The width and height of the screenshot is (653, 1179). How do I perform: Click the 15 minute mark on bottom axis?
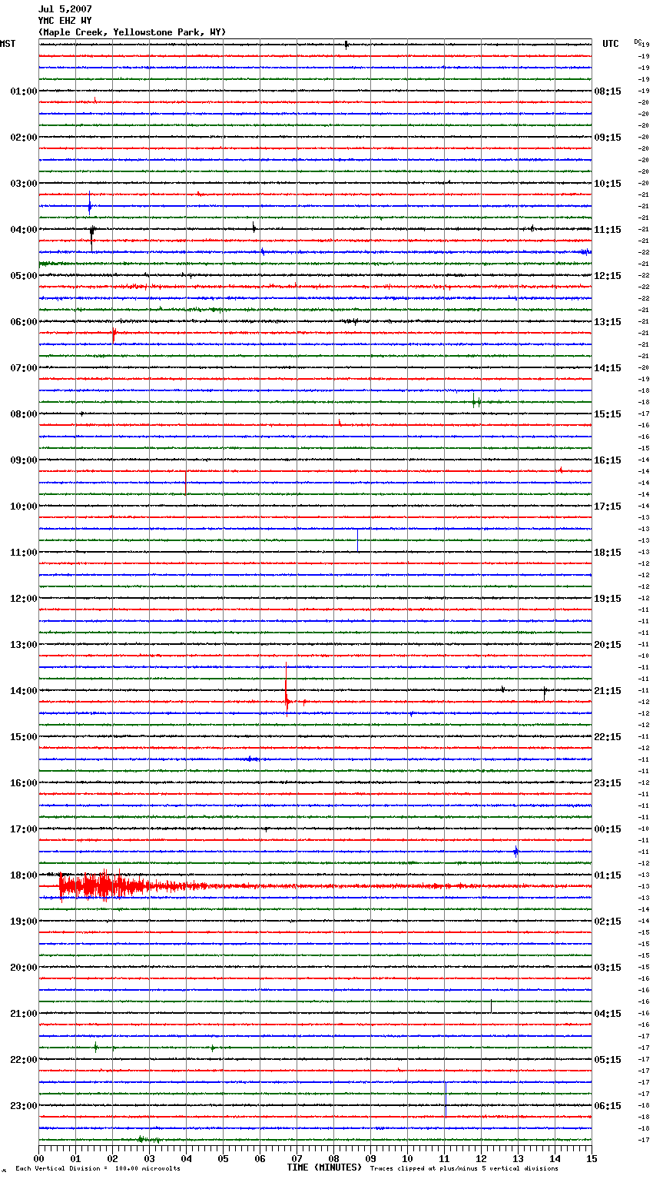click(592, 1158)
